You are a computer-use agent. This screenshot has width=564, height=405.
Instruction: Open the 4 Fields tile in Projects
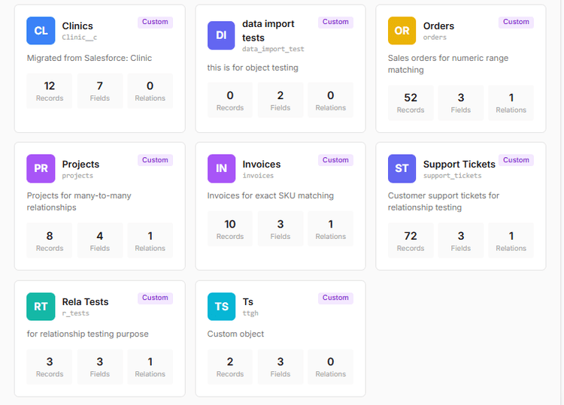tap(100, 240)
